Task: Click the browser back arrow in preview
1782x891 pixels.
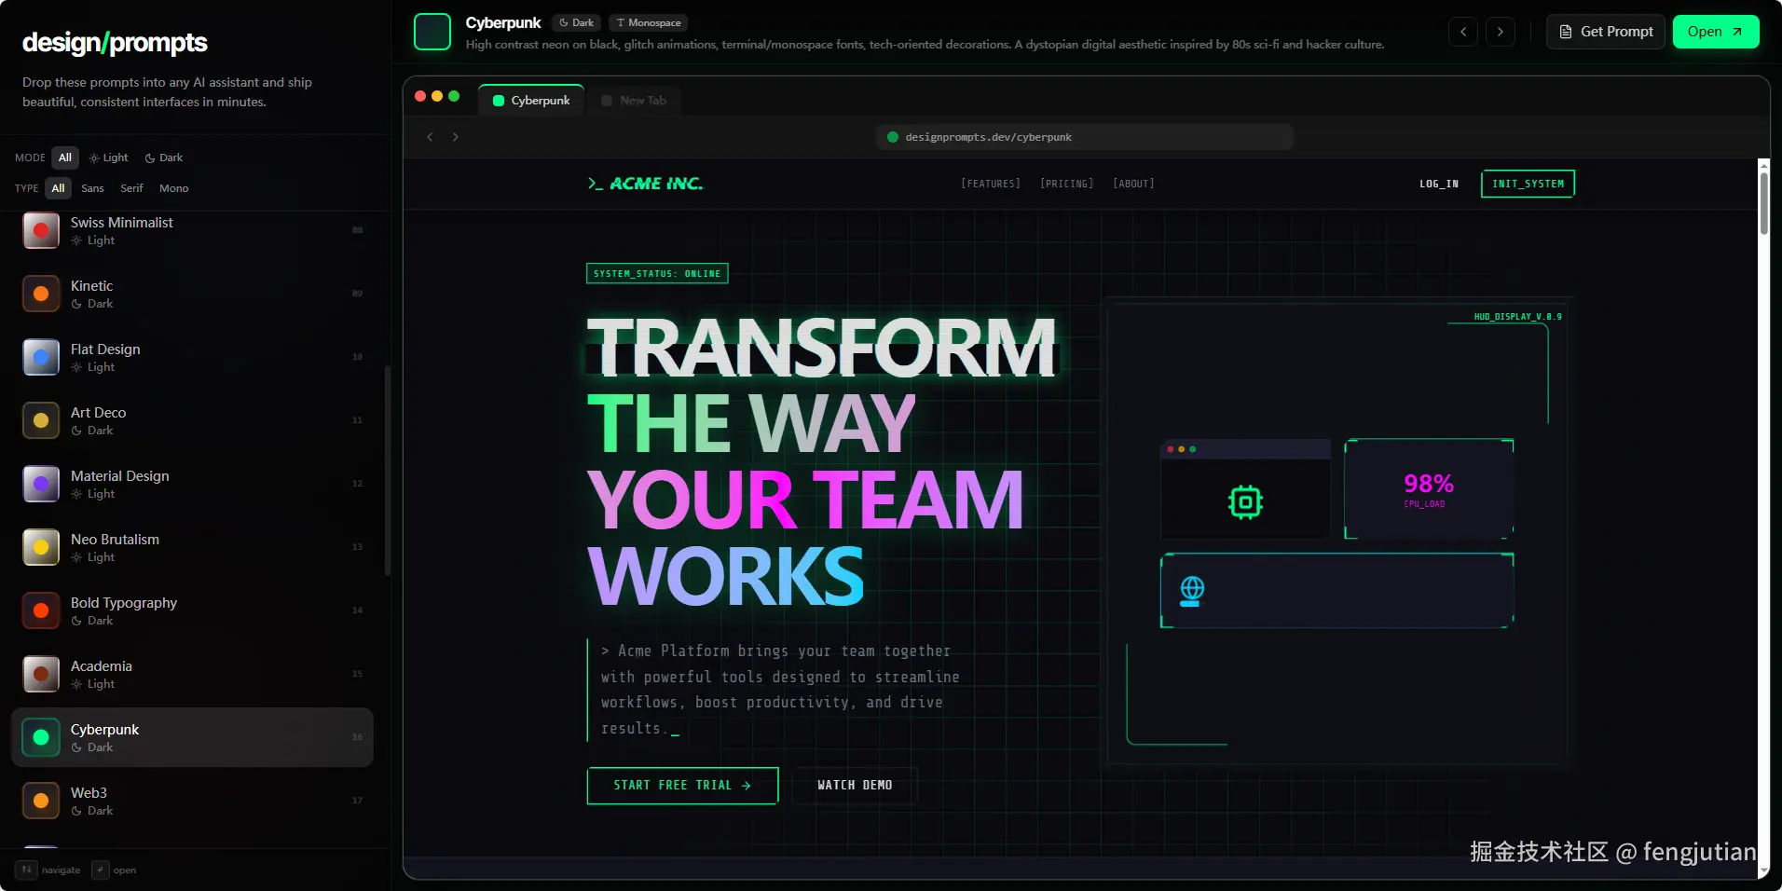Action: tap(430, 137)
